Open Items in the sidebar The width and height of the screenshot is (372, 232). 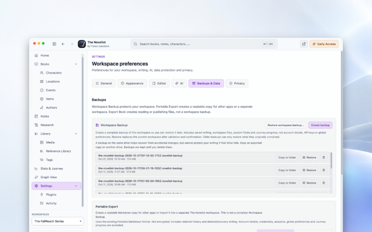coord(59,99)
